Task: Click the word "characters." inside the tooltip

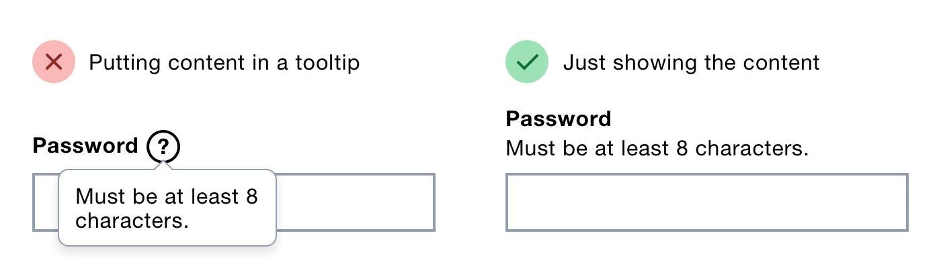Action: (132, 220)
